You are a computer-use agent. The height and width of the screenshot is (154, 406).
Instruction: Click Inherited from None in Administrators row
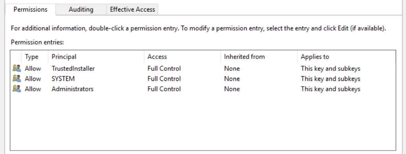click(x=232, y=89)
